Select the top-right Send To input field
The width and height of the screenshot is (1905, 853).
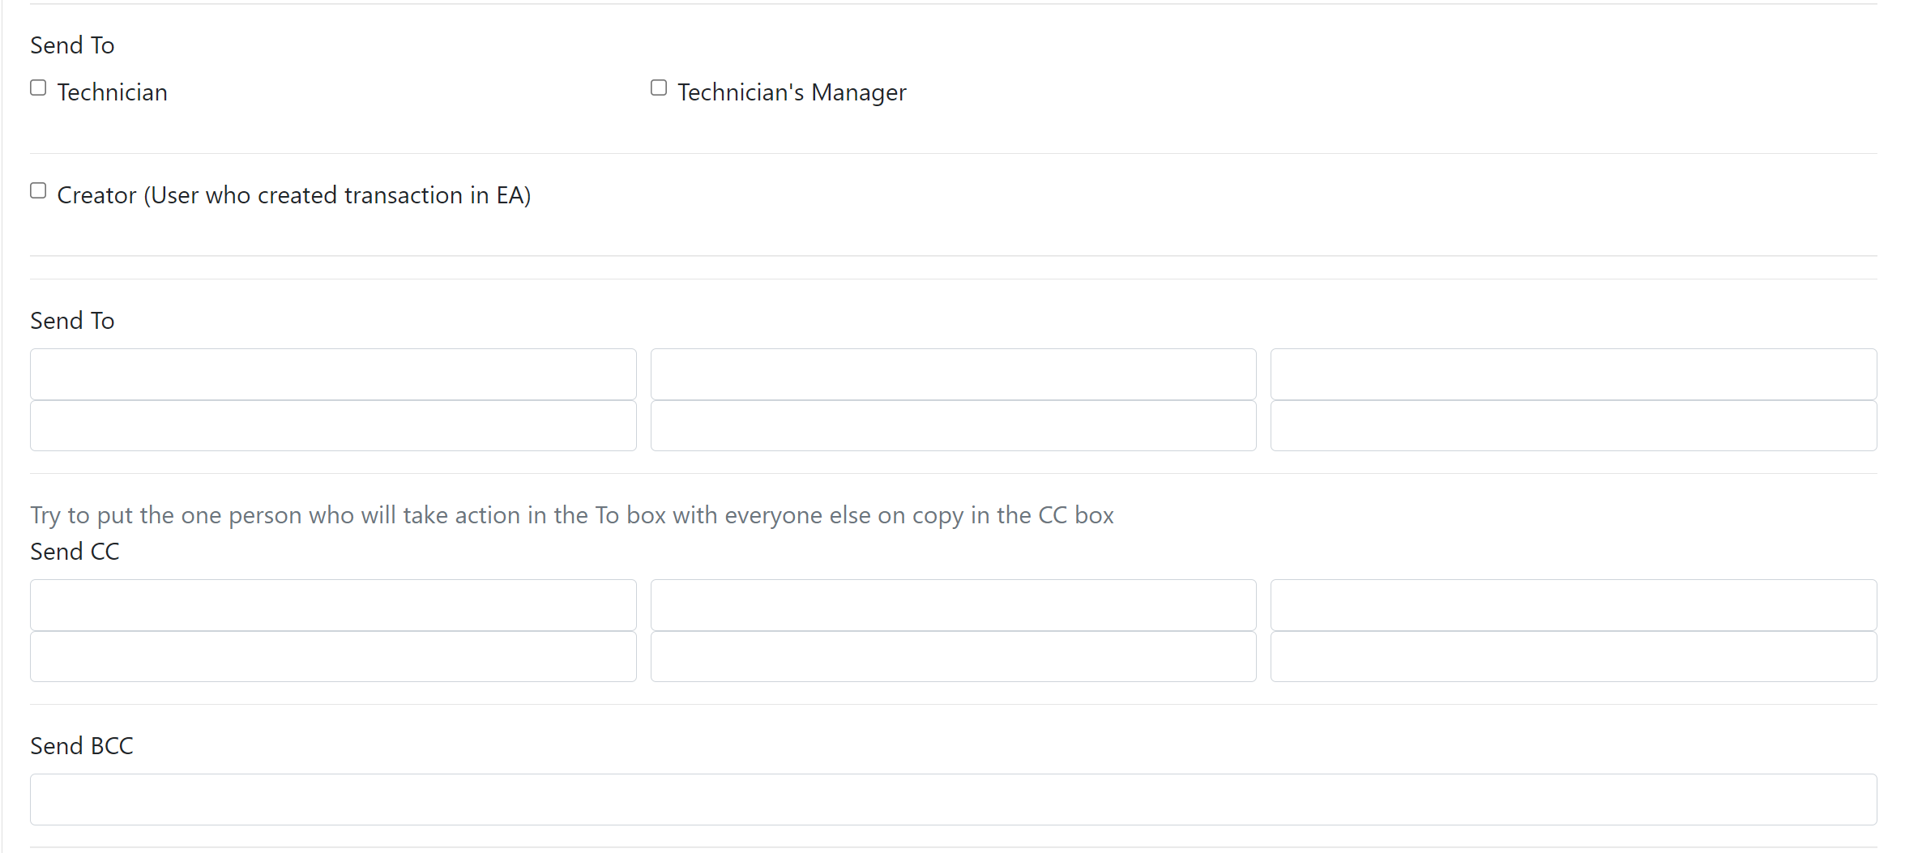point(1574,374)
